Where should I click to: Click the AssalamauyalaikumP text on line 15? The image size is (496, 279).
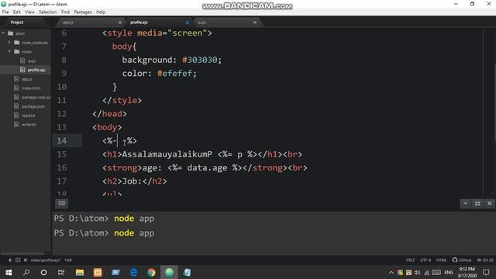coord(167,154)
